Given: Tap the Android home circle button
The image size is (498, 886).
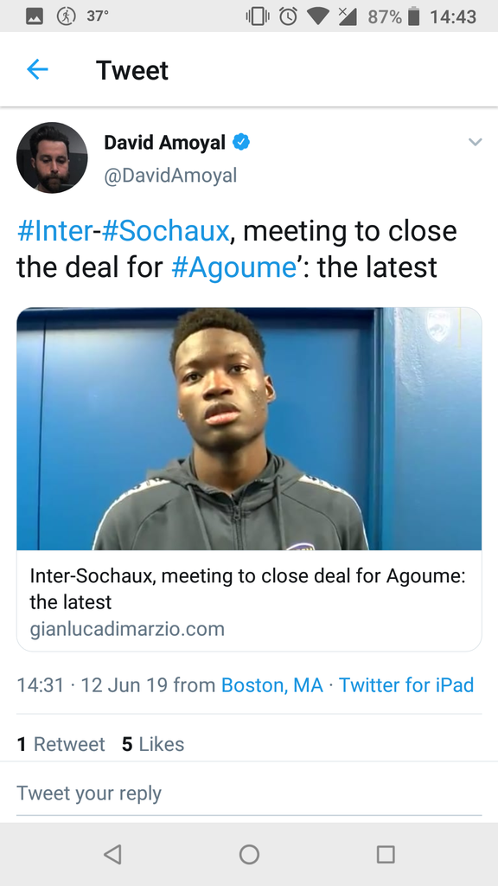Looking at the screenshot, I should pos(249,854).
